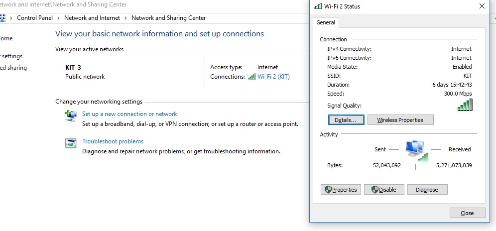
Task: Click the Wi-Fi icon in dialog title bar
Action: (x=318, y=6)
